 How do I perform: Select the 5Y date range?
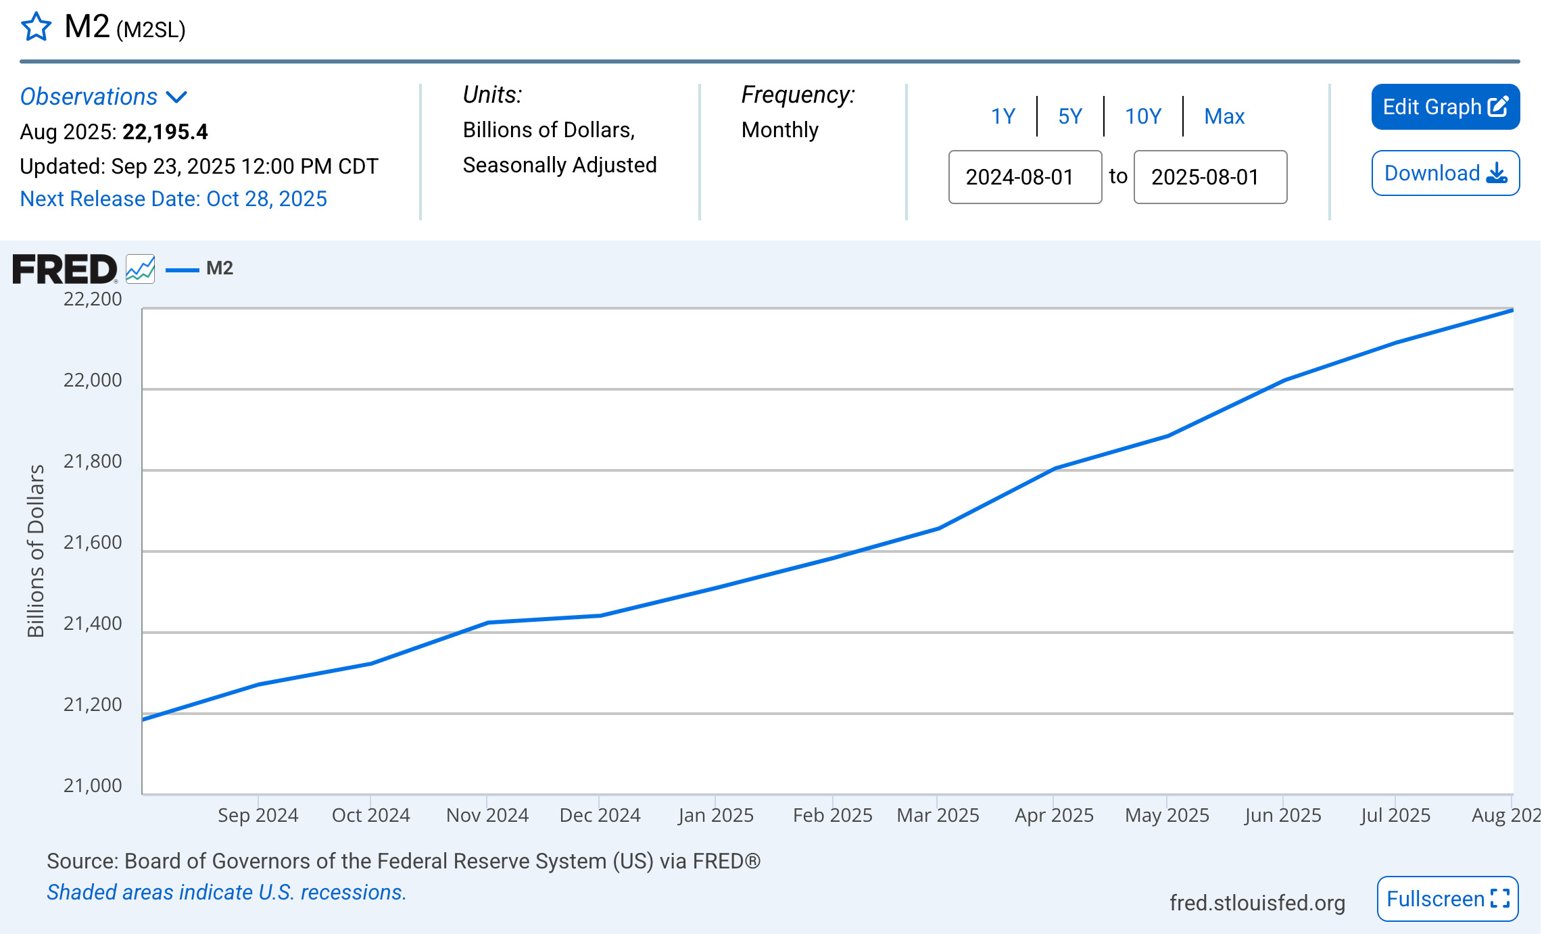point(1070,116)
